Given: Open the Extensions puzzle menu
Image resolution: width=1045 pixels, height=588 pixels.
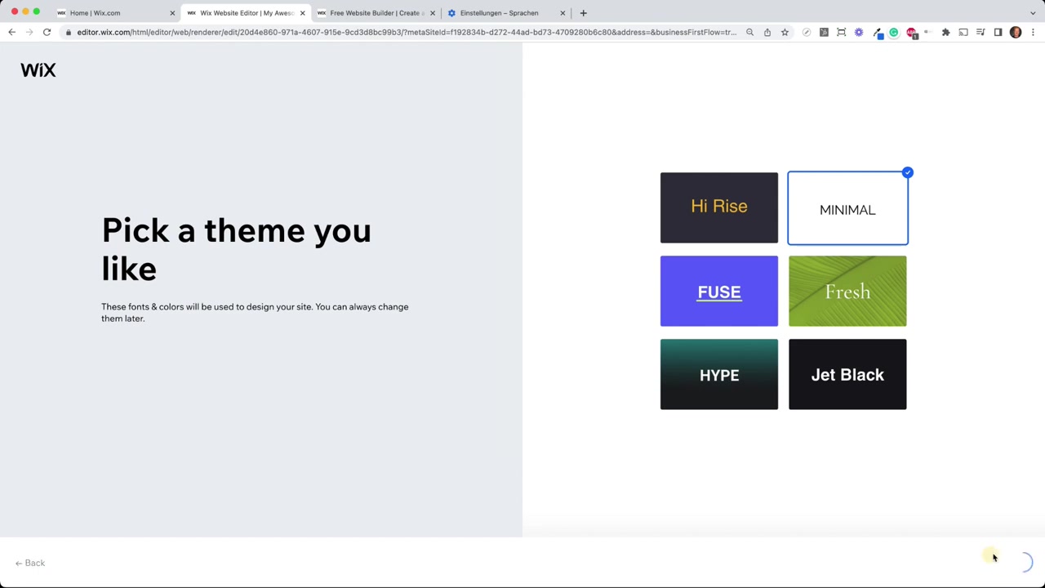Looking at the screenshot, I should pos(946,32).
